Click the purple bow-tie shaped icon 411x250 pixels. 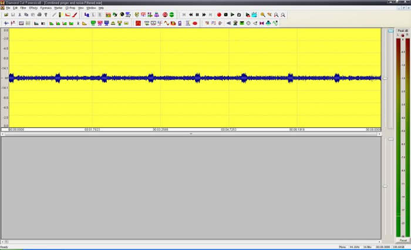click(x=262, y=23)
